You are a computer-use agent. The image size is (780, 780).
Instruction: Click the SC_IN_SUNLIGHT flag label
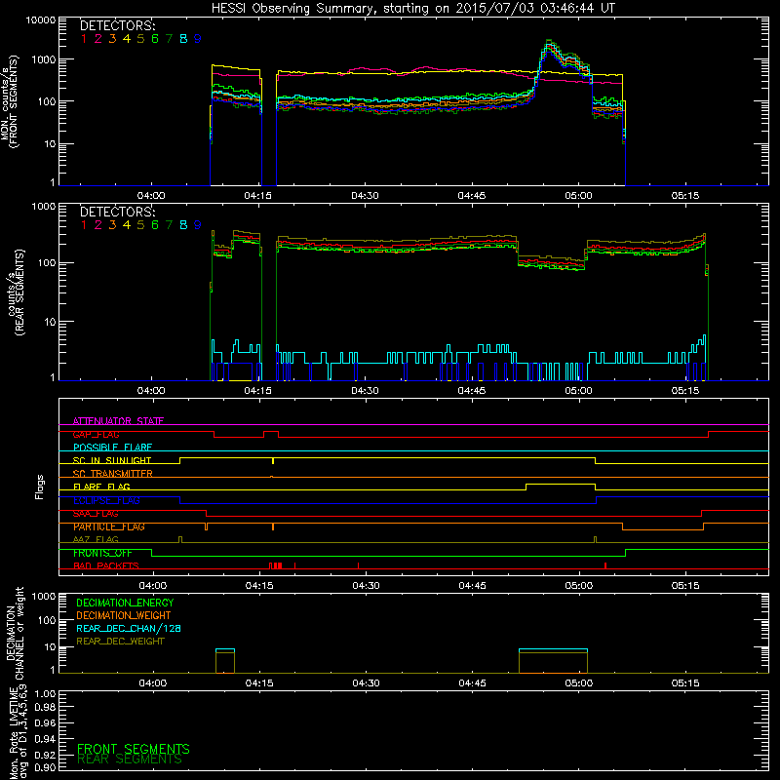(112, 460)
